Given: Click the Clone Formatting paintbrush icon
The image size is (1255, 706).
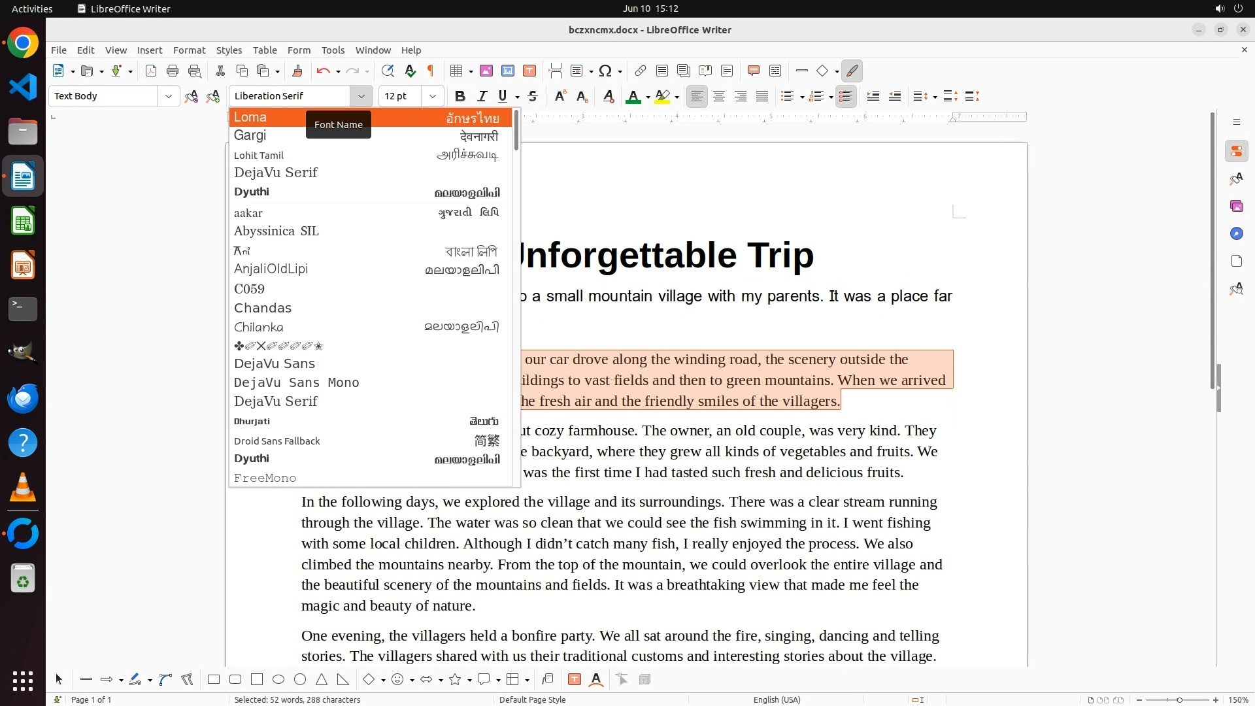Looking at the screenshot, I should tap(297, 71).
